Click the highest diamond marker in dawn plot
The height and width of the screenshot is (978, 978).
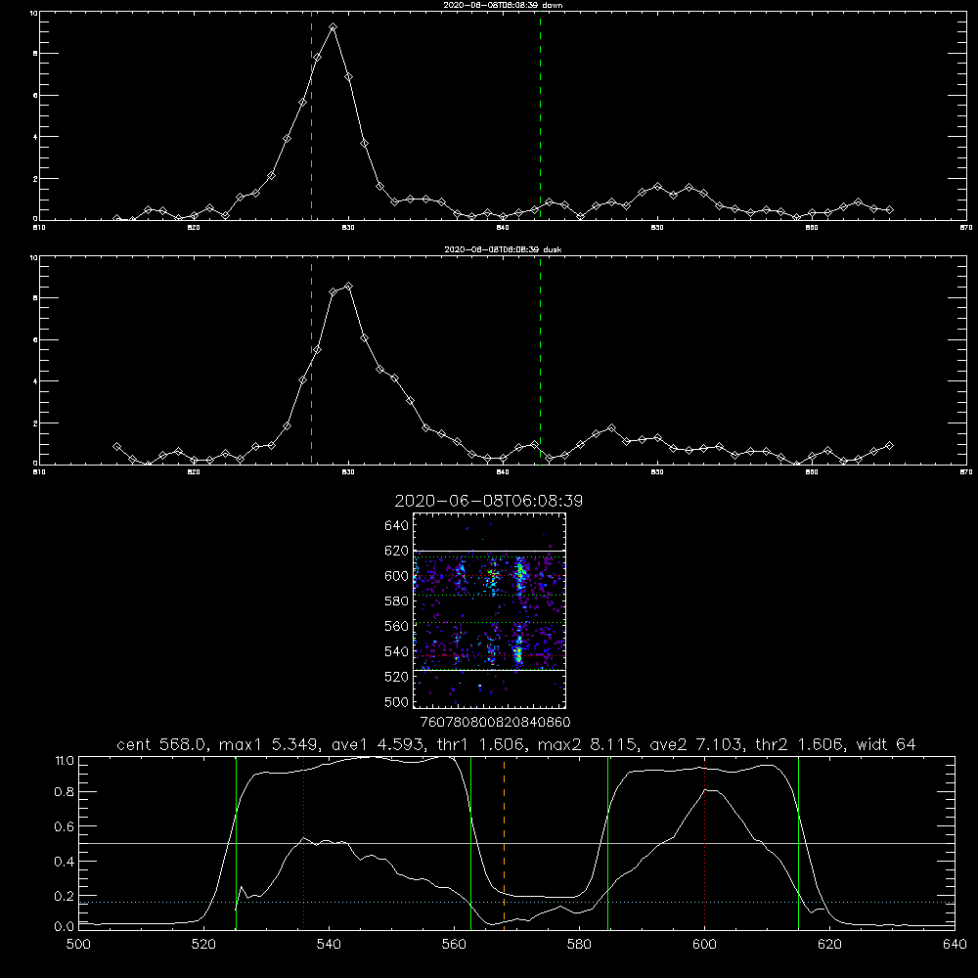click(333, 27)
